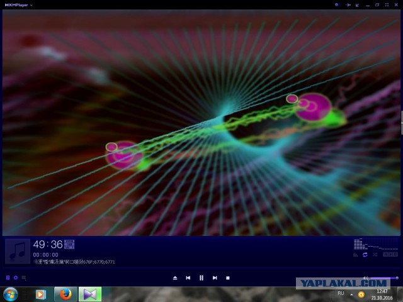Image resolution: width=403 pixels, height=302 pixels.
Task: Toggle the repeat playback icon
Action: pyautogui.click(x=365, y=254)
